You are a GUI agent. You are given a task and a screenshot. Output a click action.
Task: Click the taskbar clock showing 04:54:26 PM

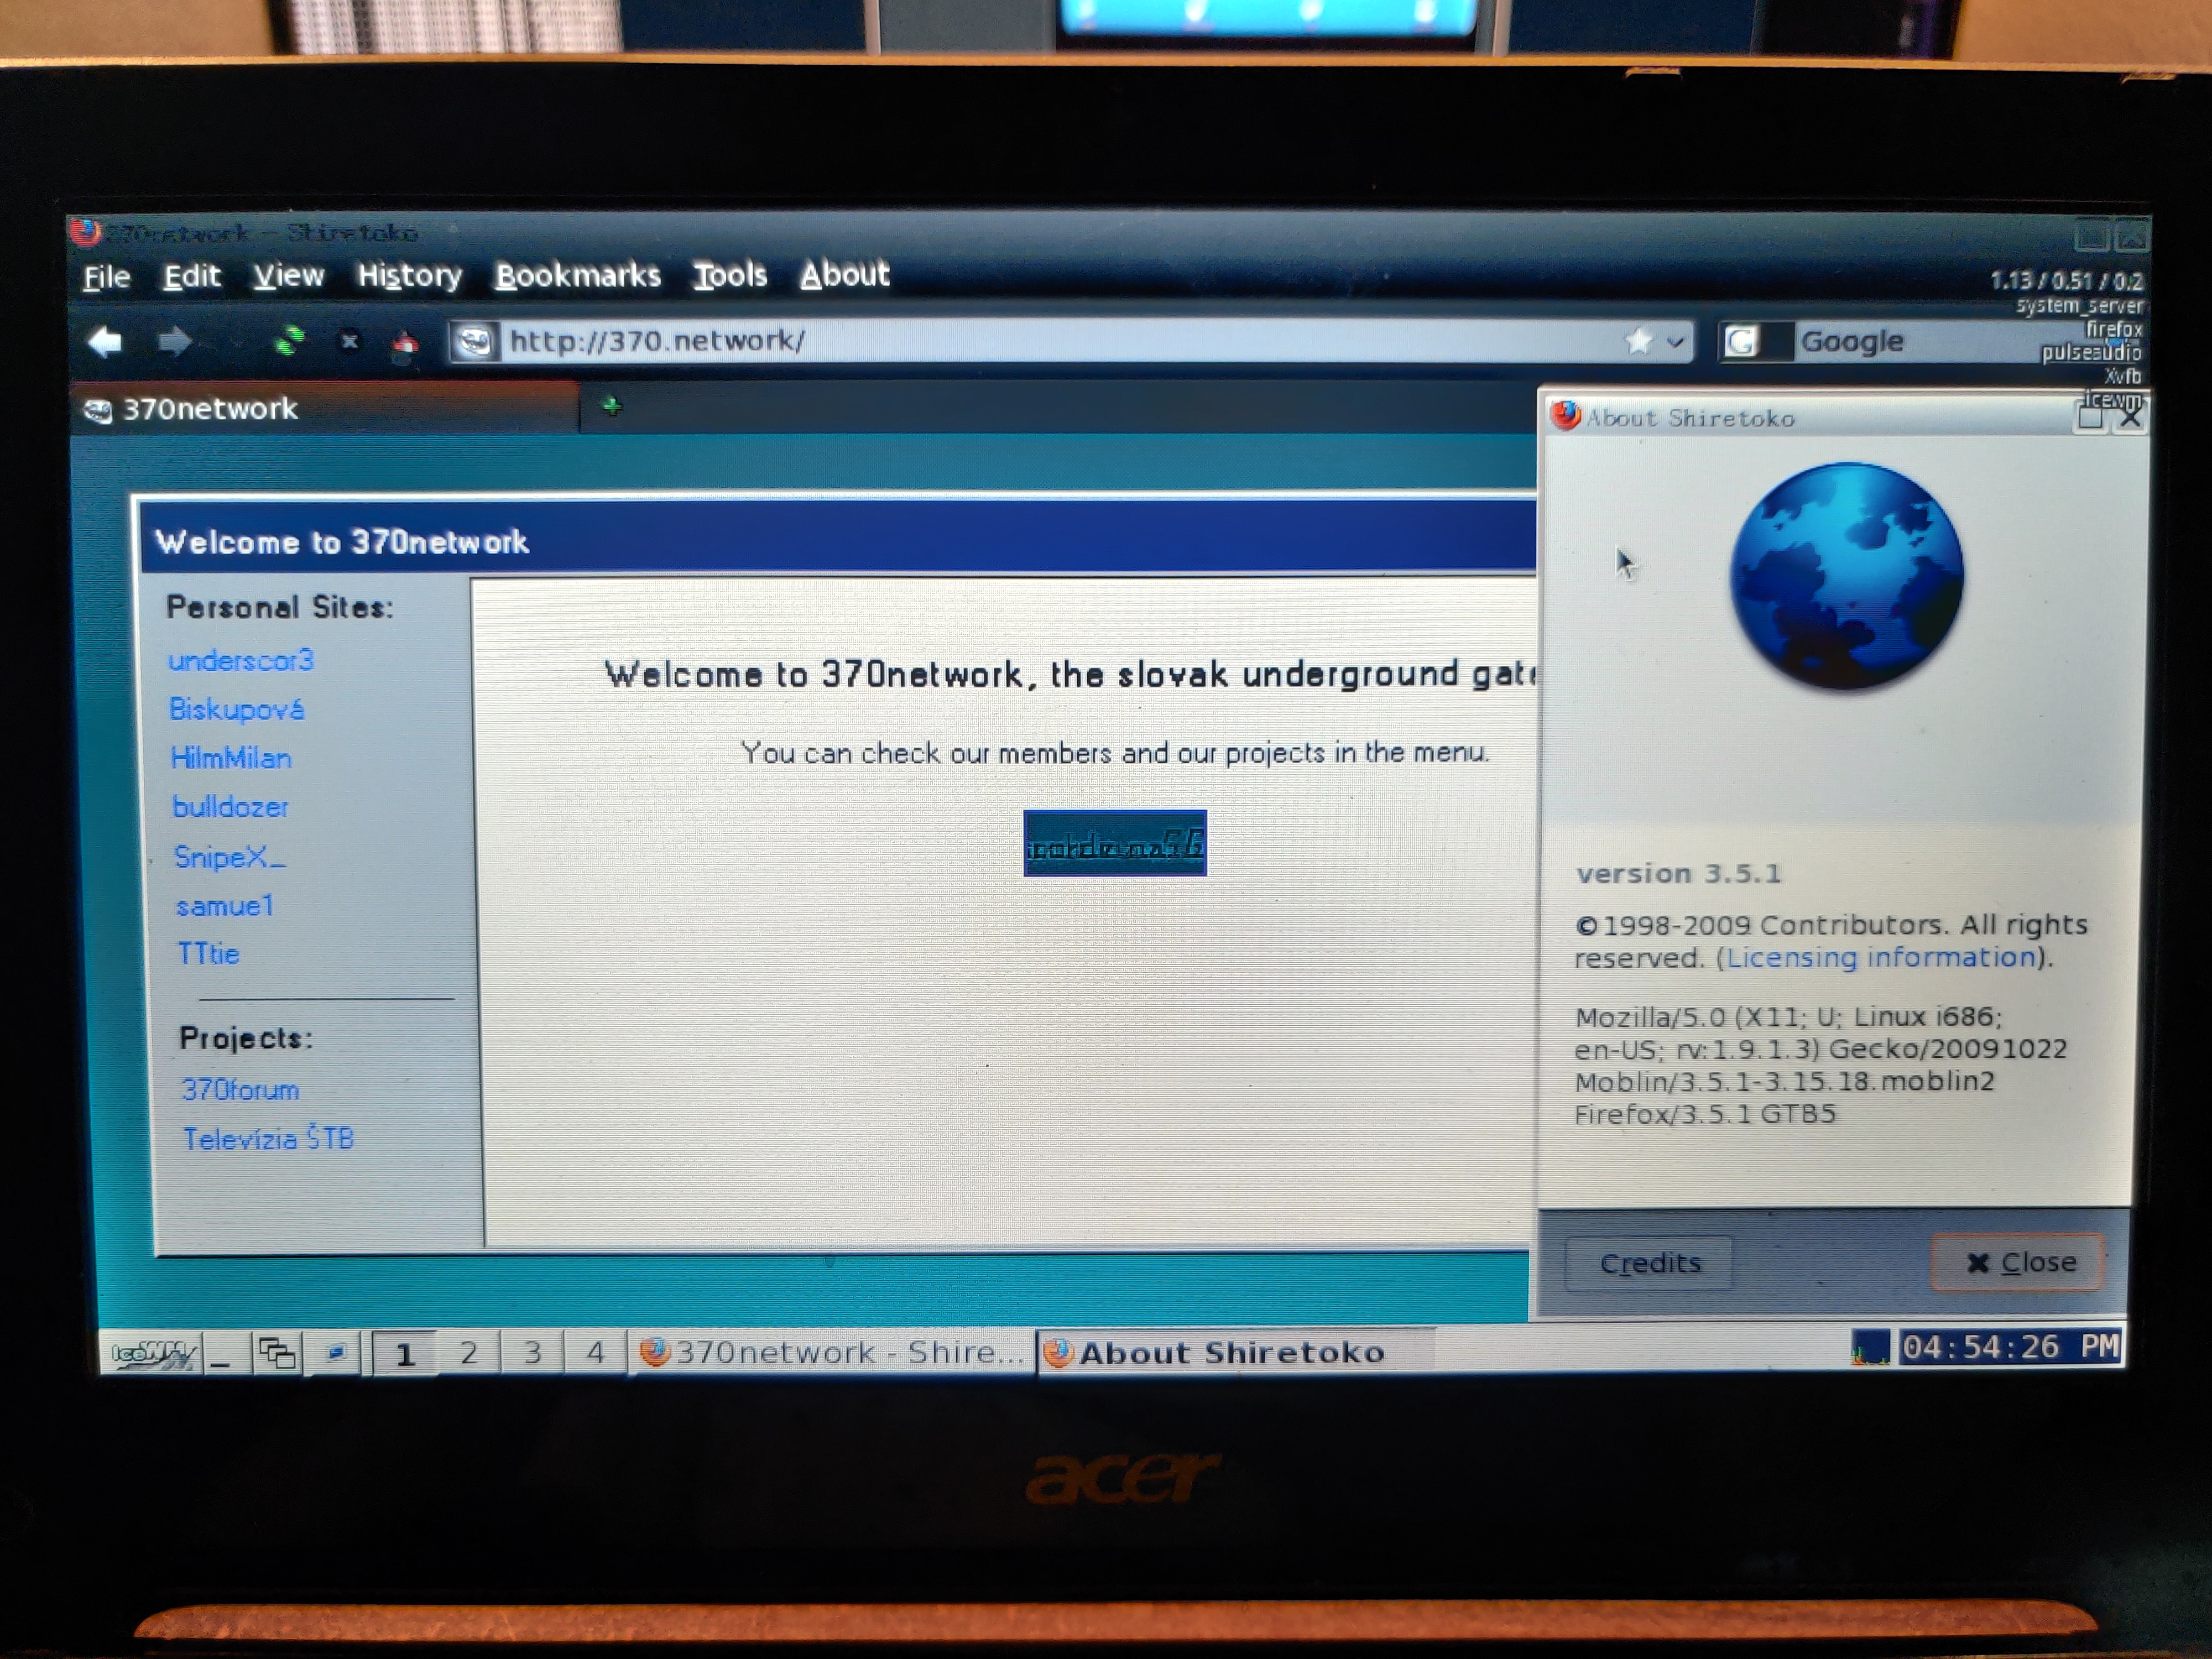(2010, 1346)
